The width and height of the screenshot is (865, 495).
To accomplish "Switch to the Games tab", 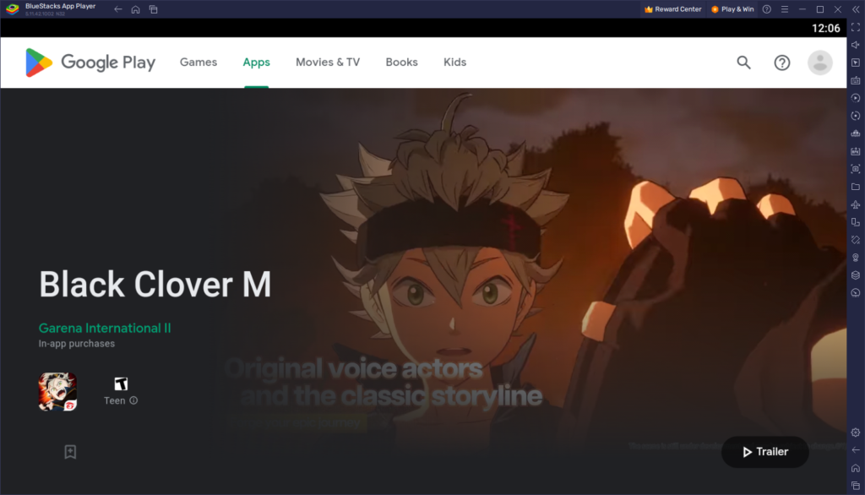I will tap(199, 63).
